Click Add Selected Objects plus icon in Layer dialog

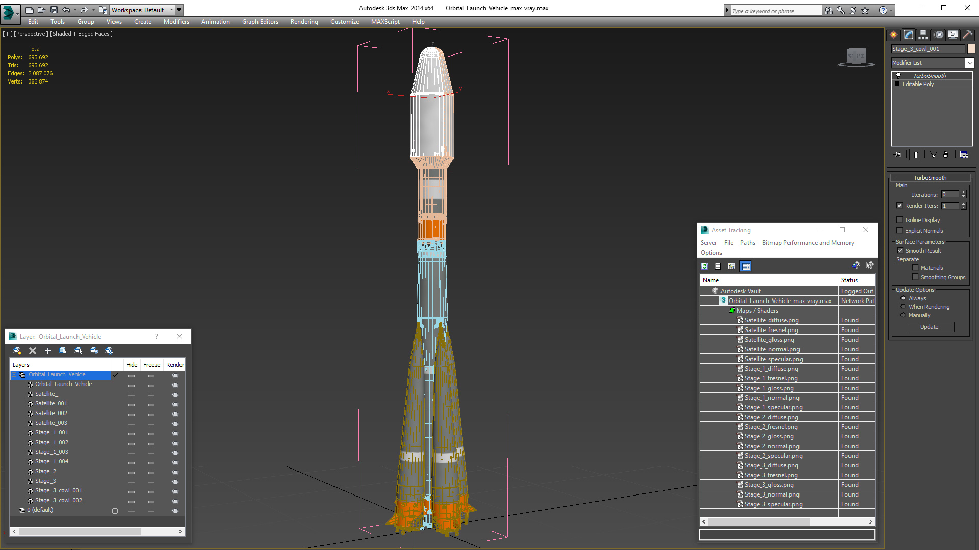pos(48,351)
